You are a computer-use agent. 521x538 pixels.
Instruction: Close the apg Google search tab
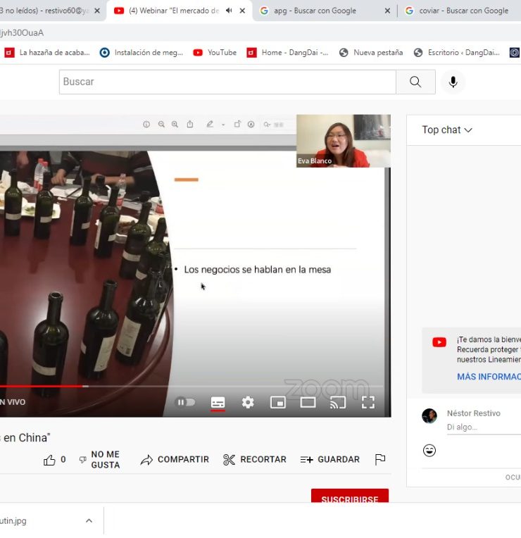coord(387,11)
